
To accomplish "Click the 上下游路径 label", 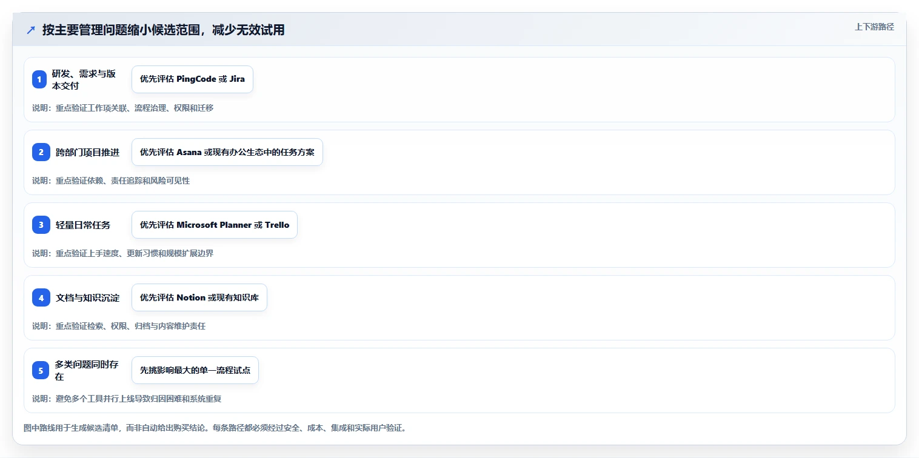I will point(874,27).
